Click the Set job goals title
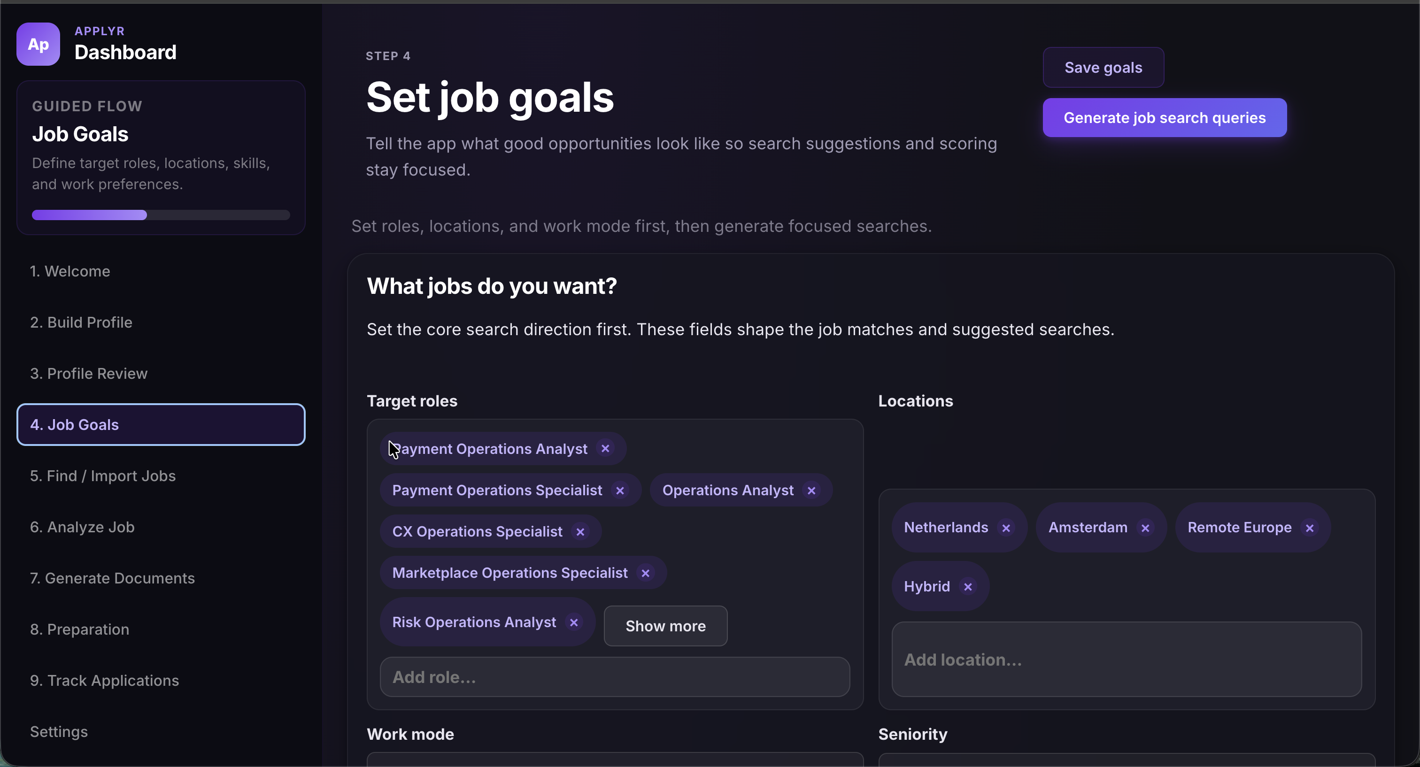The height and width of the screenshot is (767, 1420). [489, 98]
